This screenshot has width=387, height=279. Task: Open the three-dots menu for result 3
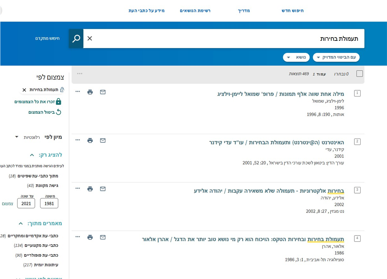[x=78, y=188]
